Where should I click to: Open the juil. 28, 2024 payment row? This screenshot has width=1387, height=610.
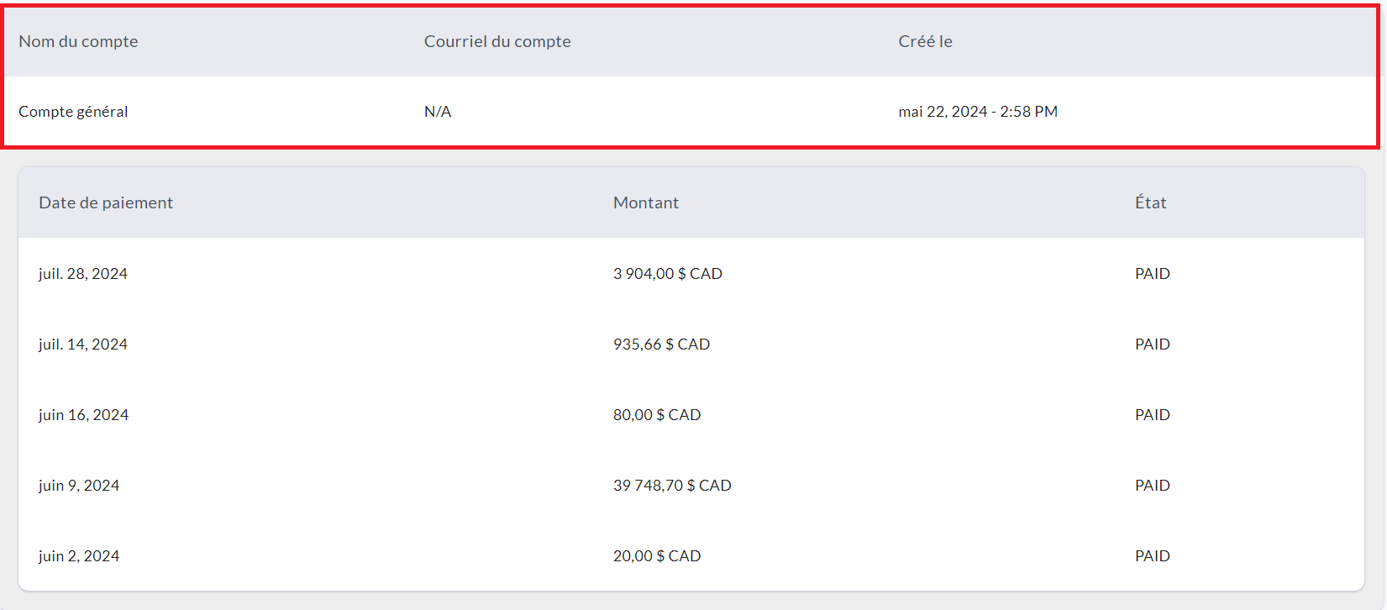click(x=83, y=274)
